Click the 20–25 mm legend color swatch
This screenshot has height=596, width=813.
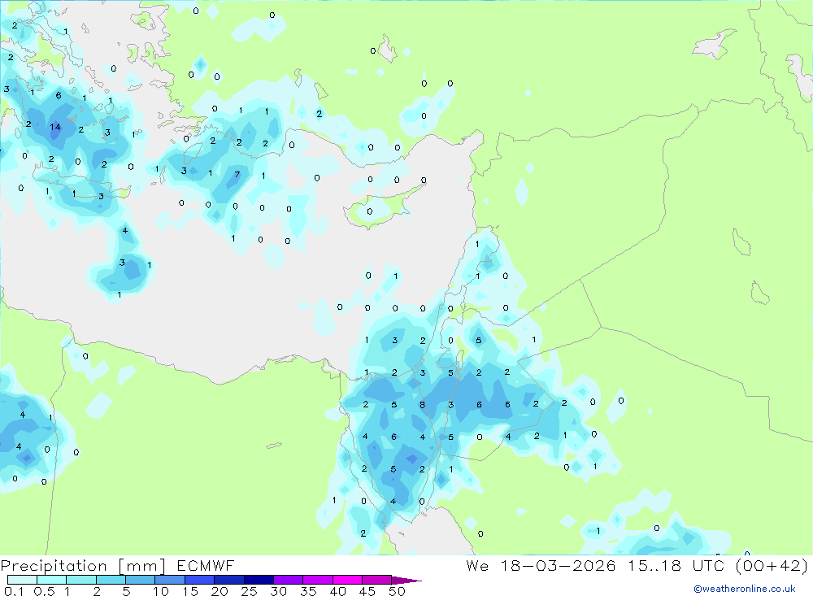229,580
